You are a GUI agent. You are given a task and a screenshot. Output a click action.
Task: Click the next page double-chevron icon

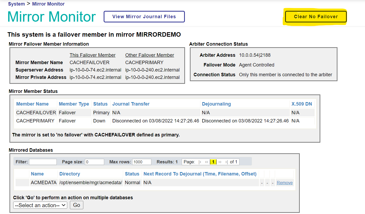(x=220, y=162)
